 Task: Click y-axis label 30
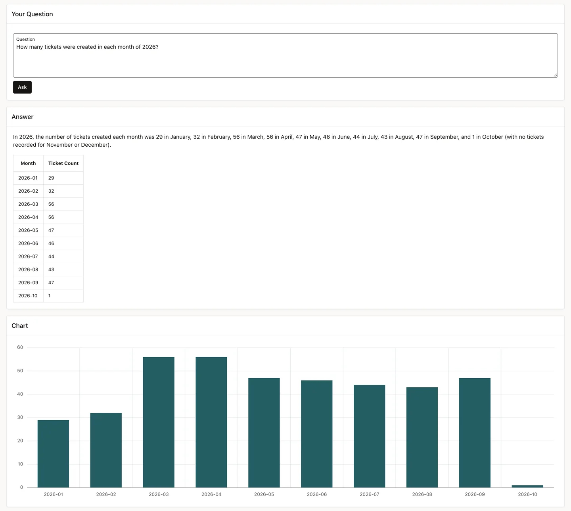pyautogui.click(x=20, y=417)
